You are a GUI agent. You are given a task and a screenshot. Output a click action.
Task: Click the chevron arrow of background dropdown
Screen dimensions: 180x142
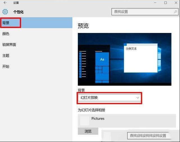(x=138, y=98)
